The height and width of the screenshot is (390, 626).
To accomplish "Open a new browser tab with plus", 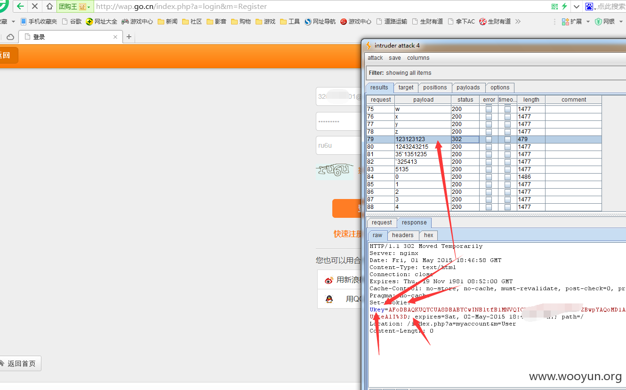I will pyautogui.click(x=129, y=37).
